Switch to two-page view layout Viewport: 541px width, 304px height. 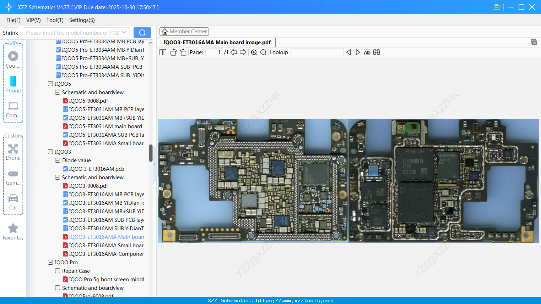click(x=162, y=52)
